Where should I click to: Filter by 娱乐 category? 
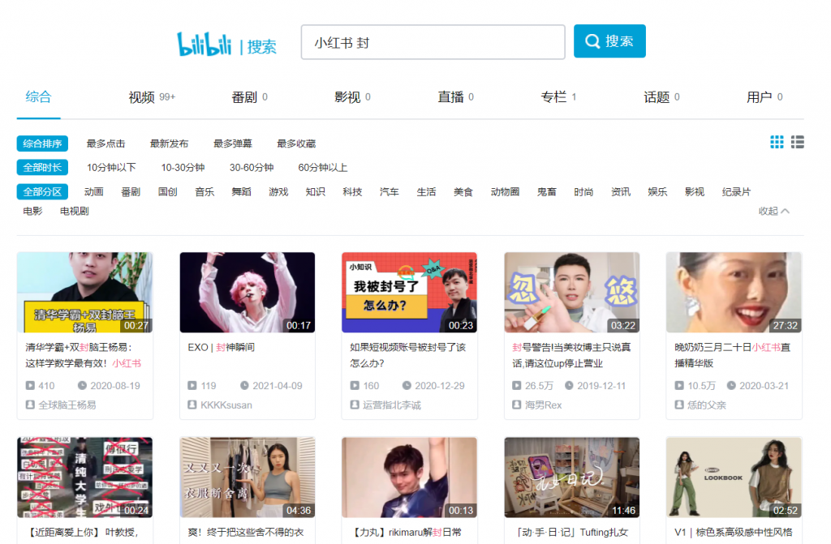(x=657, y=192)
